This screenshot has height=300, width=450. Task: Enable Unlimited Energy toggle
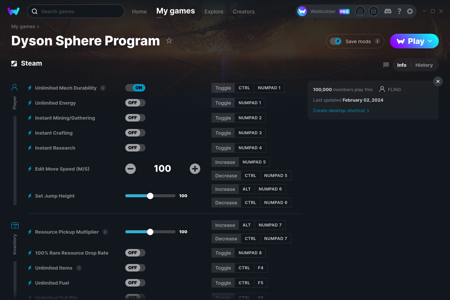135,103
